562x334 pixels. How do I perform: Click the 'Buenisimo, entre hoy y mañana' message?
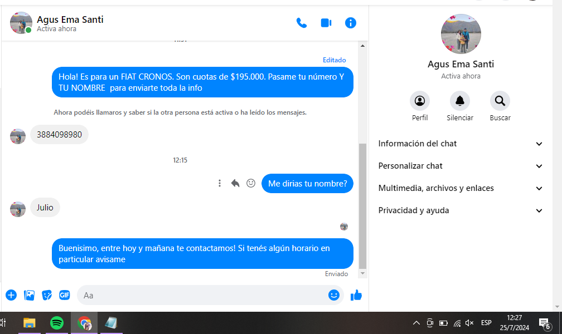pyautogui.click(x=202, y=253)
